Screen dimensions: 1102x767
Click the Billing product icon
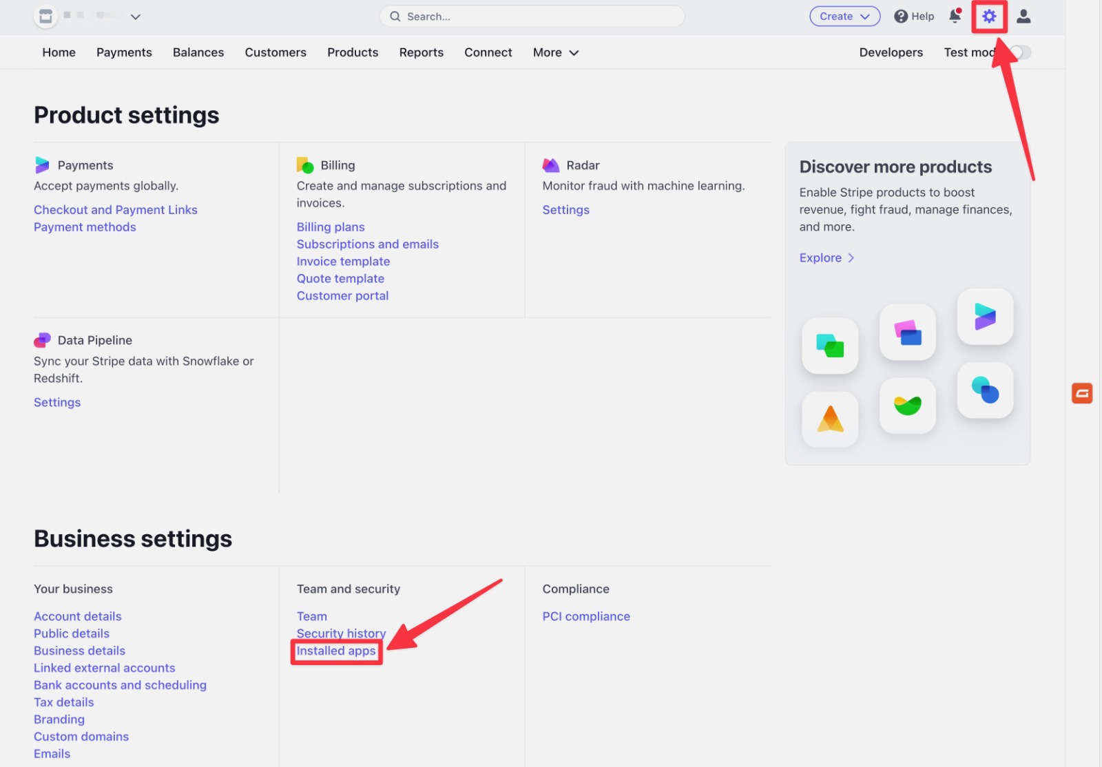305,165
